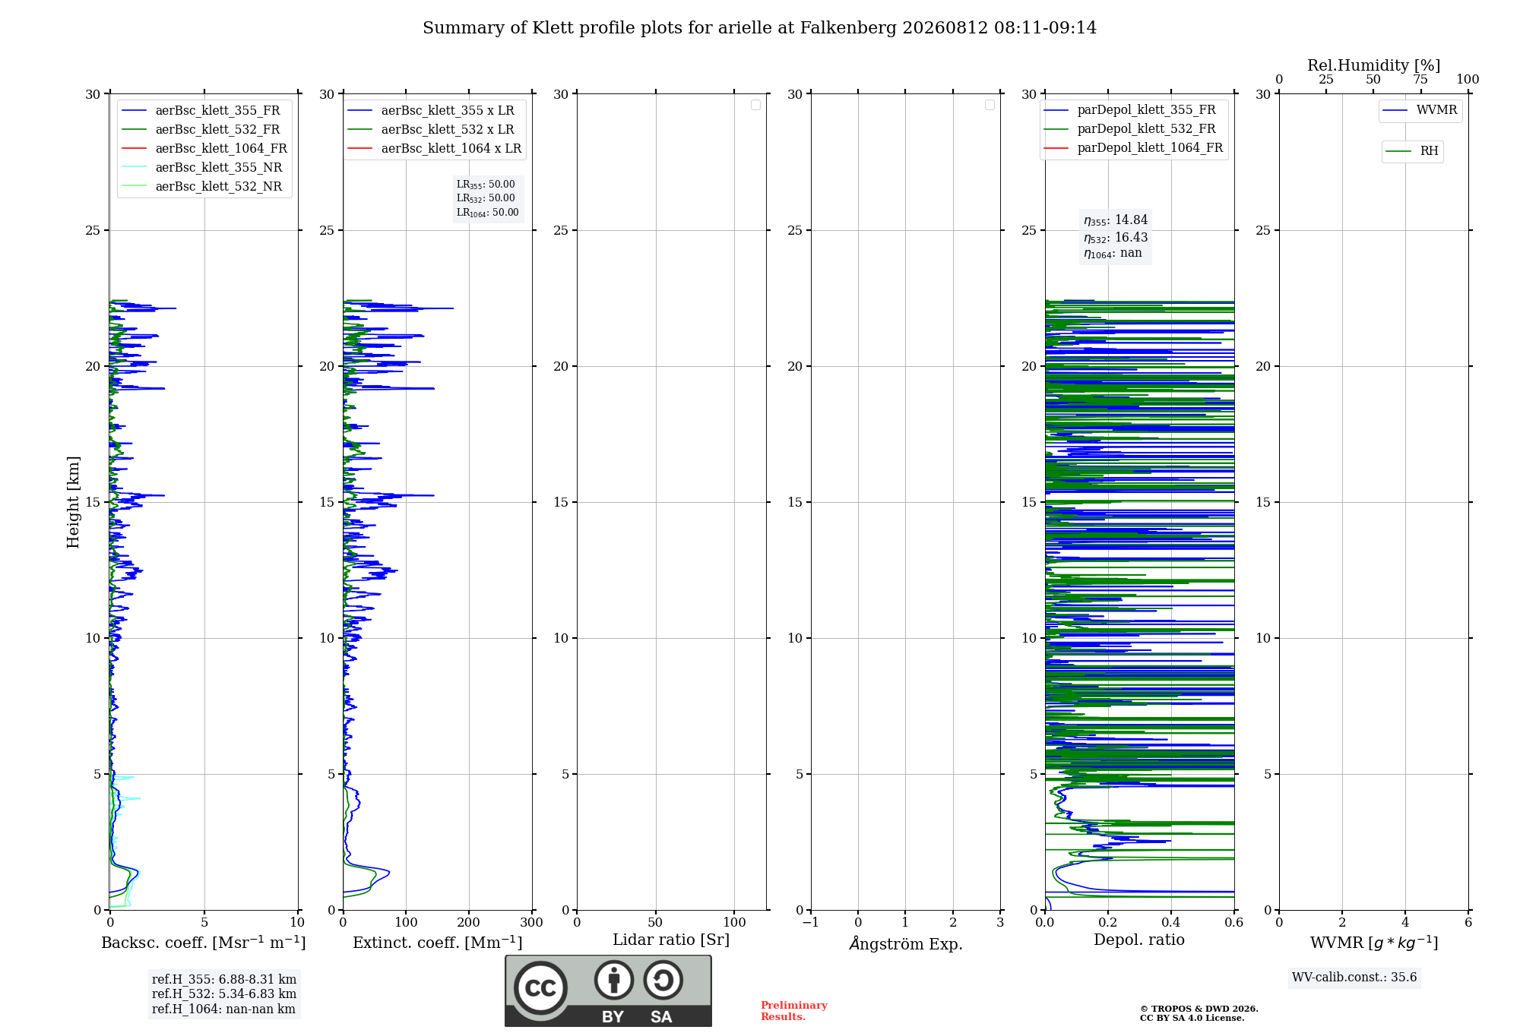This screenshot has height=1033, width=1520.
Task: Click the Preliminary Results red text
Action: coord(794,1011)
